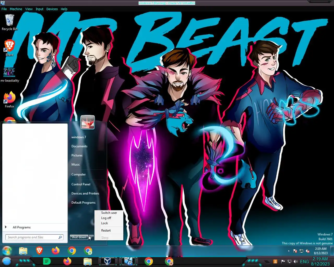Screen dimensions: 334x267
Task: Choose Switch user from power menu
Action: (109, 213)
